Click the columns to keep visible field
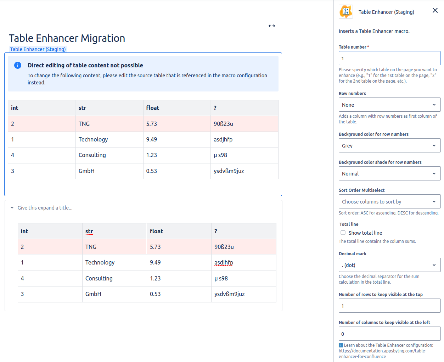The image size is (444, 362). coord(389,334)
